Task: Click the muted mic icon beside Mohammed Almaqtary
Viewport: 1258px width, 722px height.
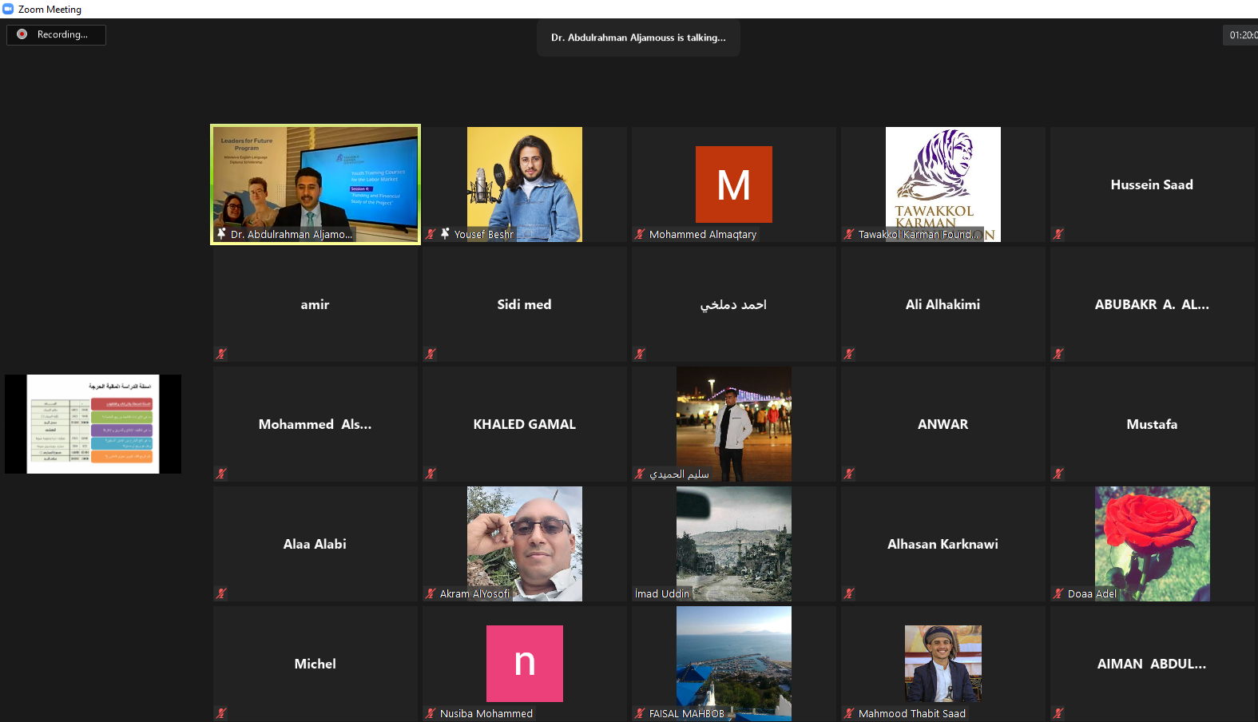Action: (640, 234)
